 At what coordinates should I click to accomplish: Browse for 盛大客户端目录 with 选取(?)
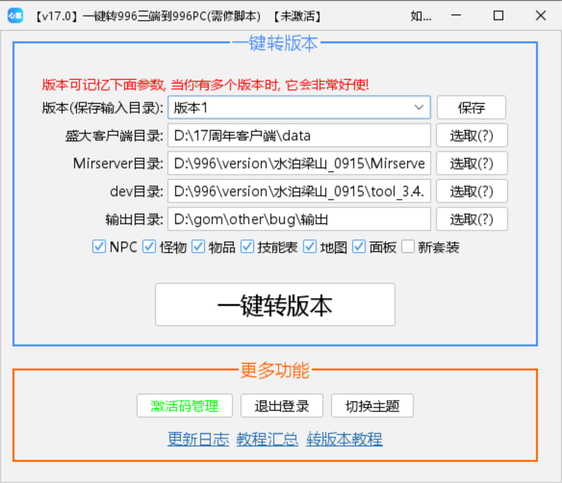click(x=472, y=135)
